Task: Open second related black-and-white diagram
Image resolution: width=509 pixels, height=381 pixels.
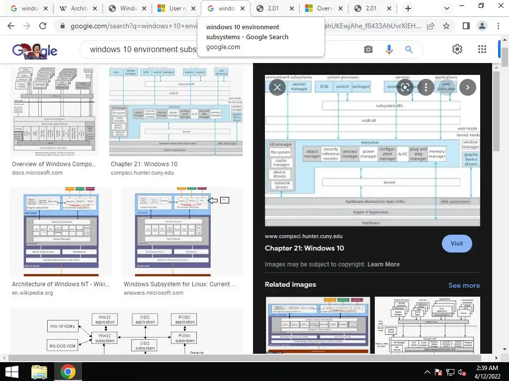Action: pos(427,325)
